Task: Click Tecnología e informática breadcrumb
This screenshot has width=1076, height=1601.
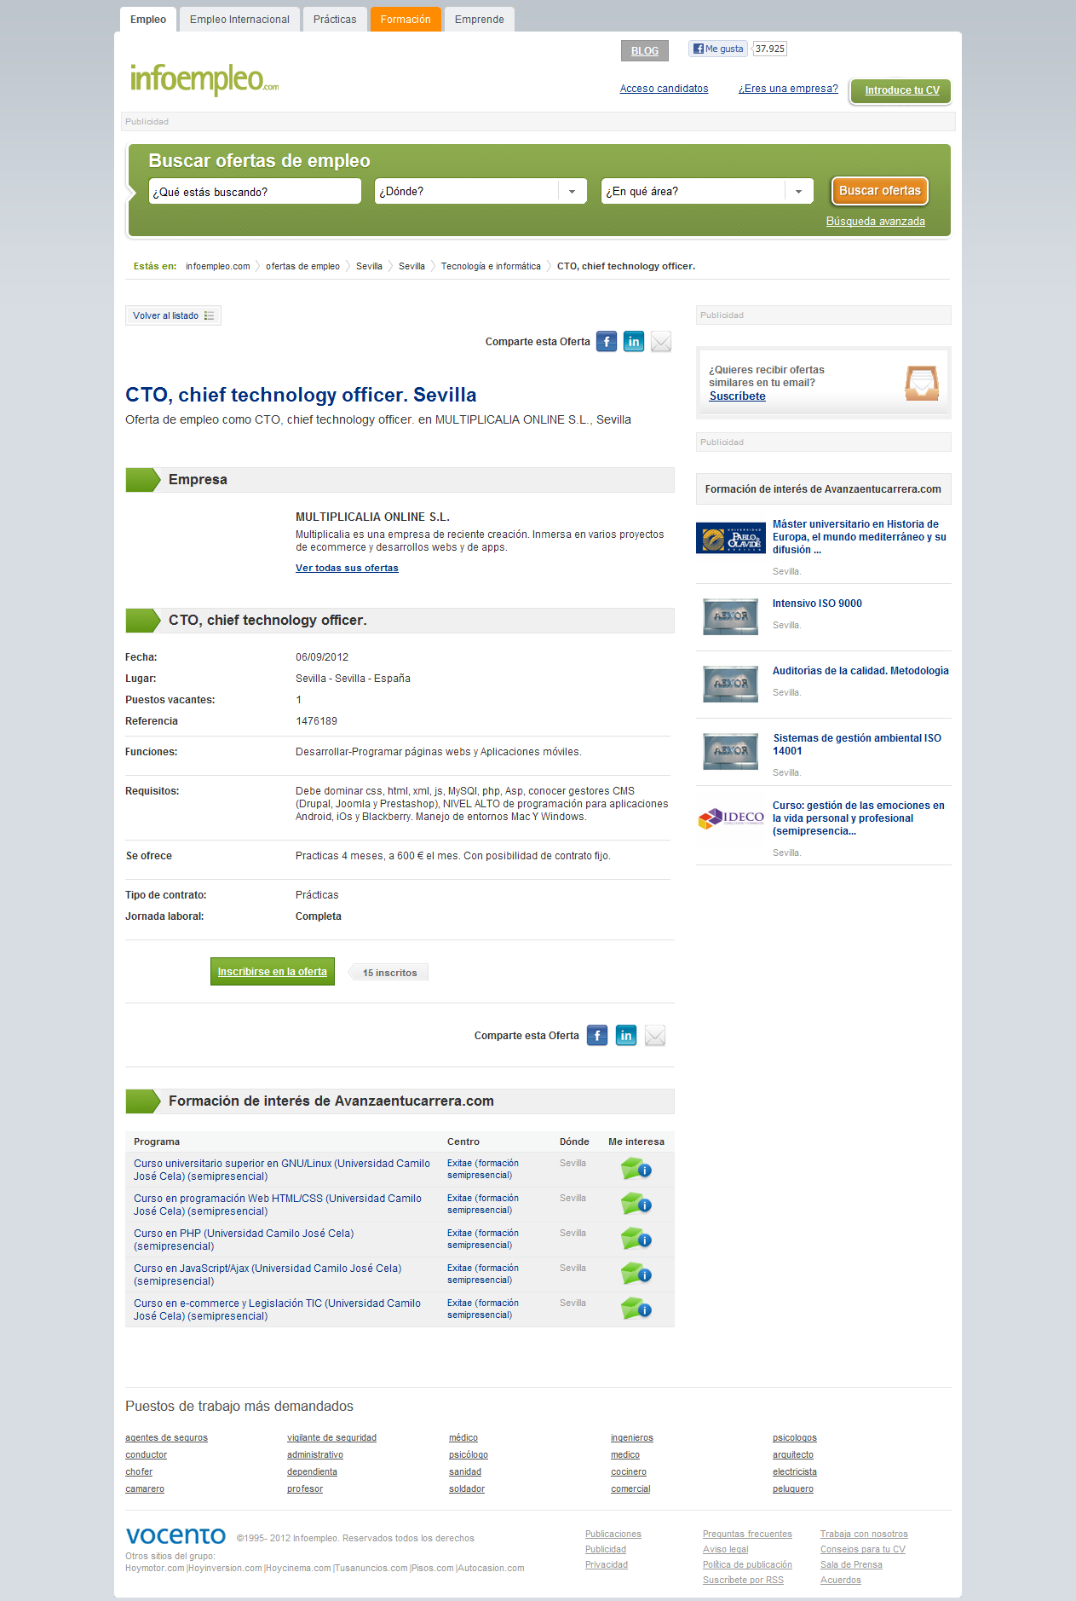Action: (x=491, y=266)
